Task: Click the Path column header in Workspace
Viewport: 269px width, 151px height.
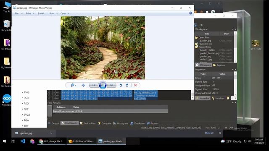Action: pyautogui.click(x=226, y=34)
